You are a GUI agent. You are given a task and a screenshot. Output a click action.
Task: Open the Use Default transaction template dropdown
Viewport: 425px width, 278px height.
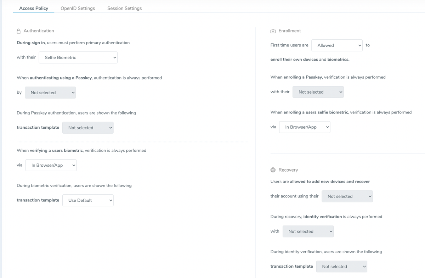87,200
